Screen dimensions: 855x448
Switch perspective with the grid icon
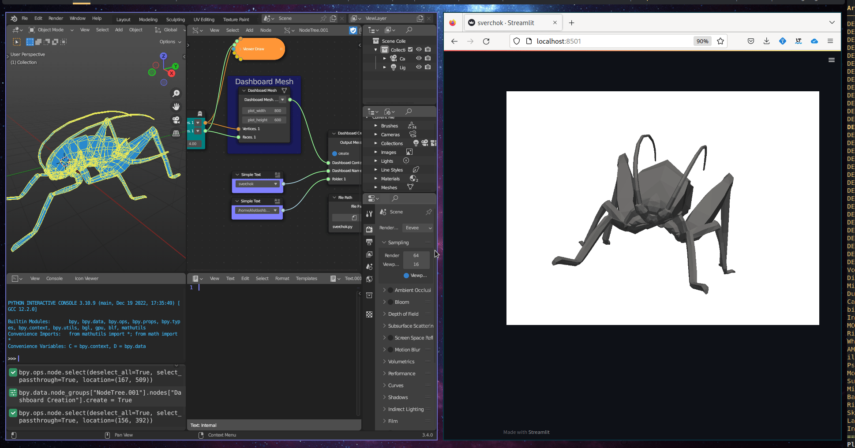pos(176,133)
